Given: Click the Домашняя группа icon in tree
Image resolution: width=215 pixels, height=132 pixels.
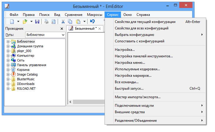Looking at the screenshot, I should pyautogui.click(x=13, y=46).
